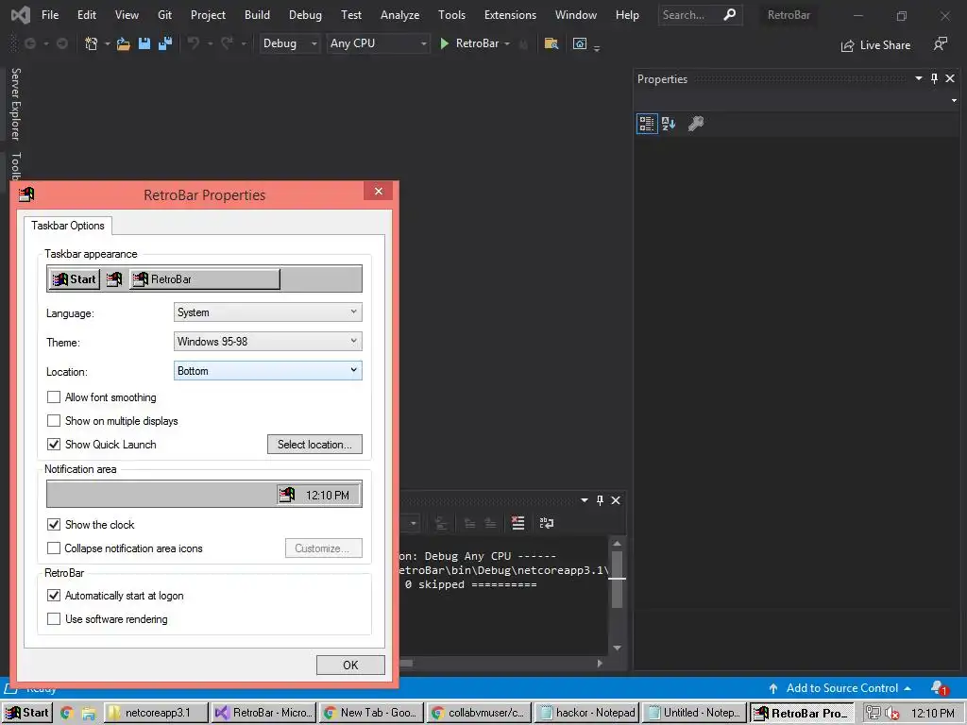The height and width of the screenshot is (725, 967).
Task: Click Clear All icon in Output
Action: coord(518,523)
